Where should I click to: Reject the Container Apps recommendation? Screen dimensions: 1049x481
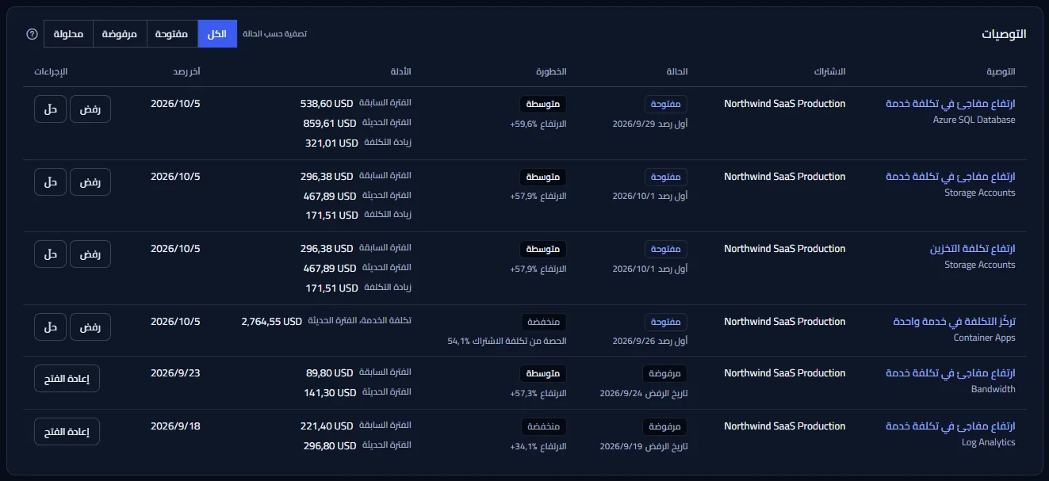[90, 326]
